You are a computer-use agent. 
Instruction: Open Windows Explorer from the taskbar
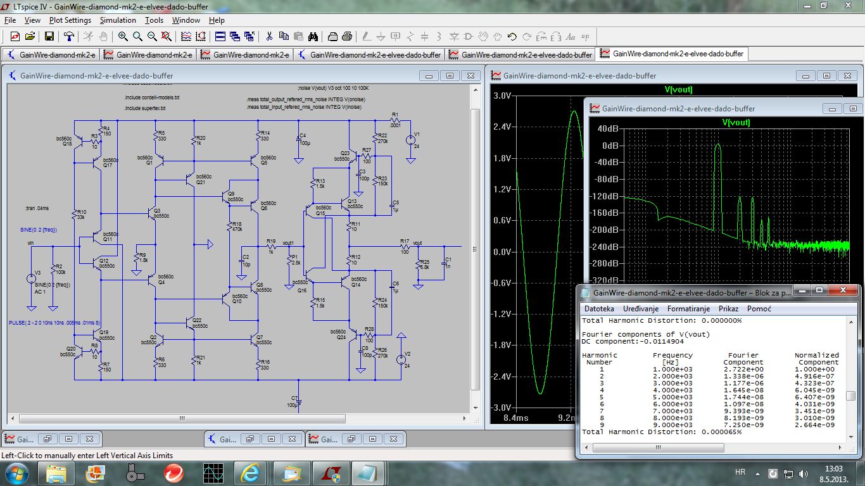(56, 473)
